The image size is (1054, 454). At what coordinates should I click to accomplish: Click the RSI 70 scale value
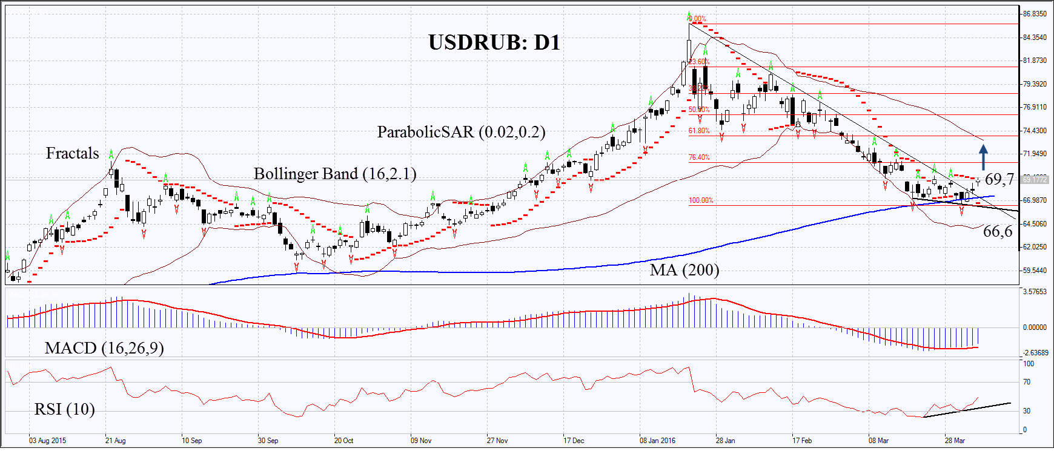coord(1027,382)
